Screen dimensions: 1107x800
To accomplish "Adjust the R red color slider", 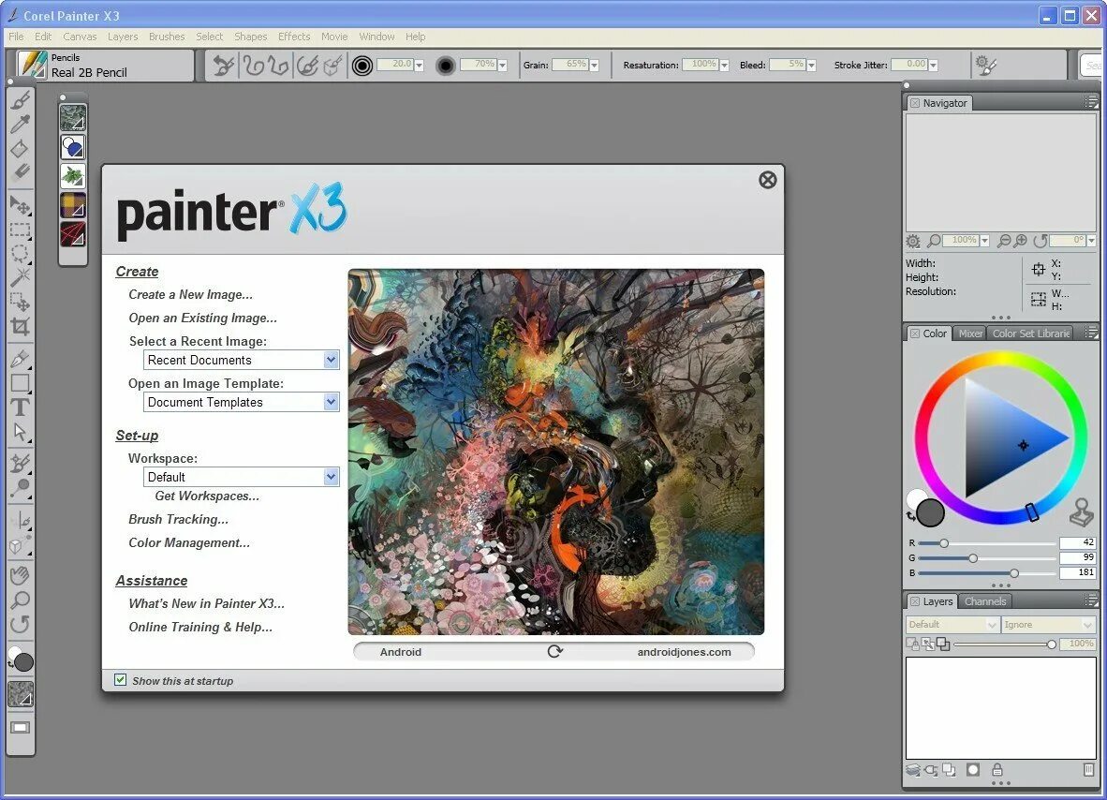I will click(x=987, y=543).
